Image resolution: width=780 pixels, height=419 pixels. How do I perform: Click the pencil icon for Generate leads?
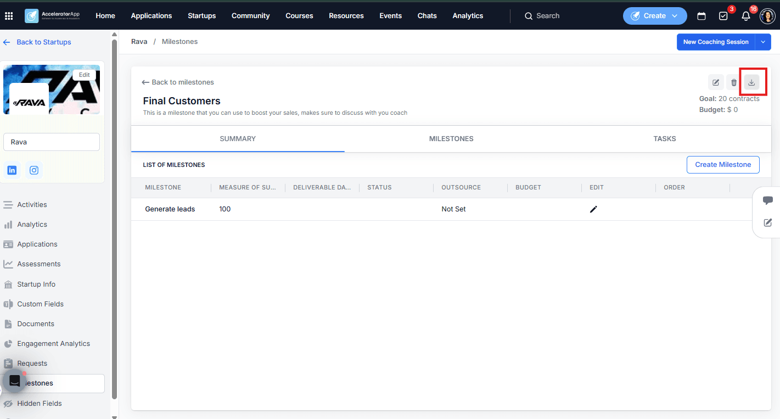click(x=593, y=209)
